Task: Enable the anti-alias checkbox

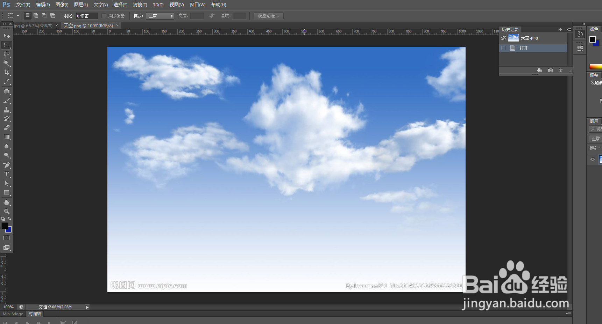Action: tap(104, 16)
